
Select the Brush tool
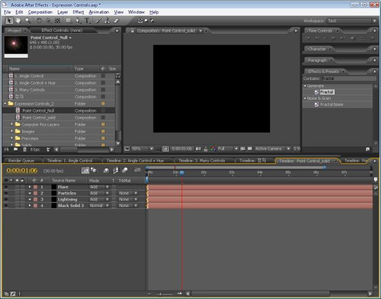[x=98, y=21]
